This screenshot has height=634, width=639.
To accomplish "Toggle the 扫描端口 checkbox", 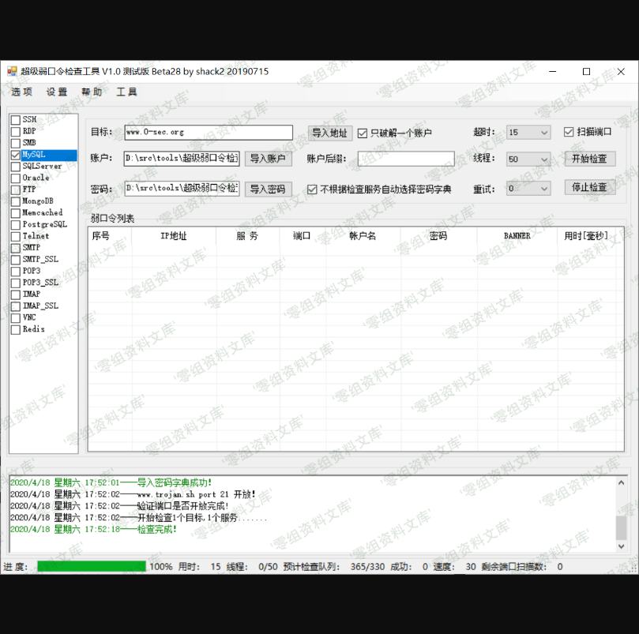I will [x=569, y=133].
